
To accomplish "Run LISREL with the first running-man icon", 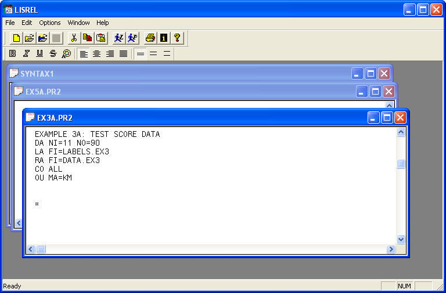I will point(118,38).
